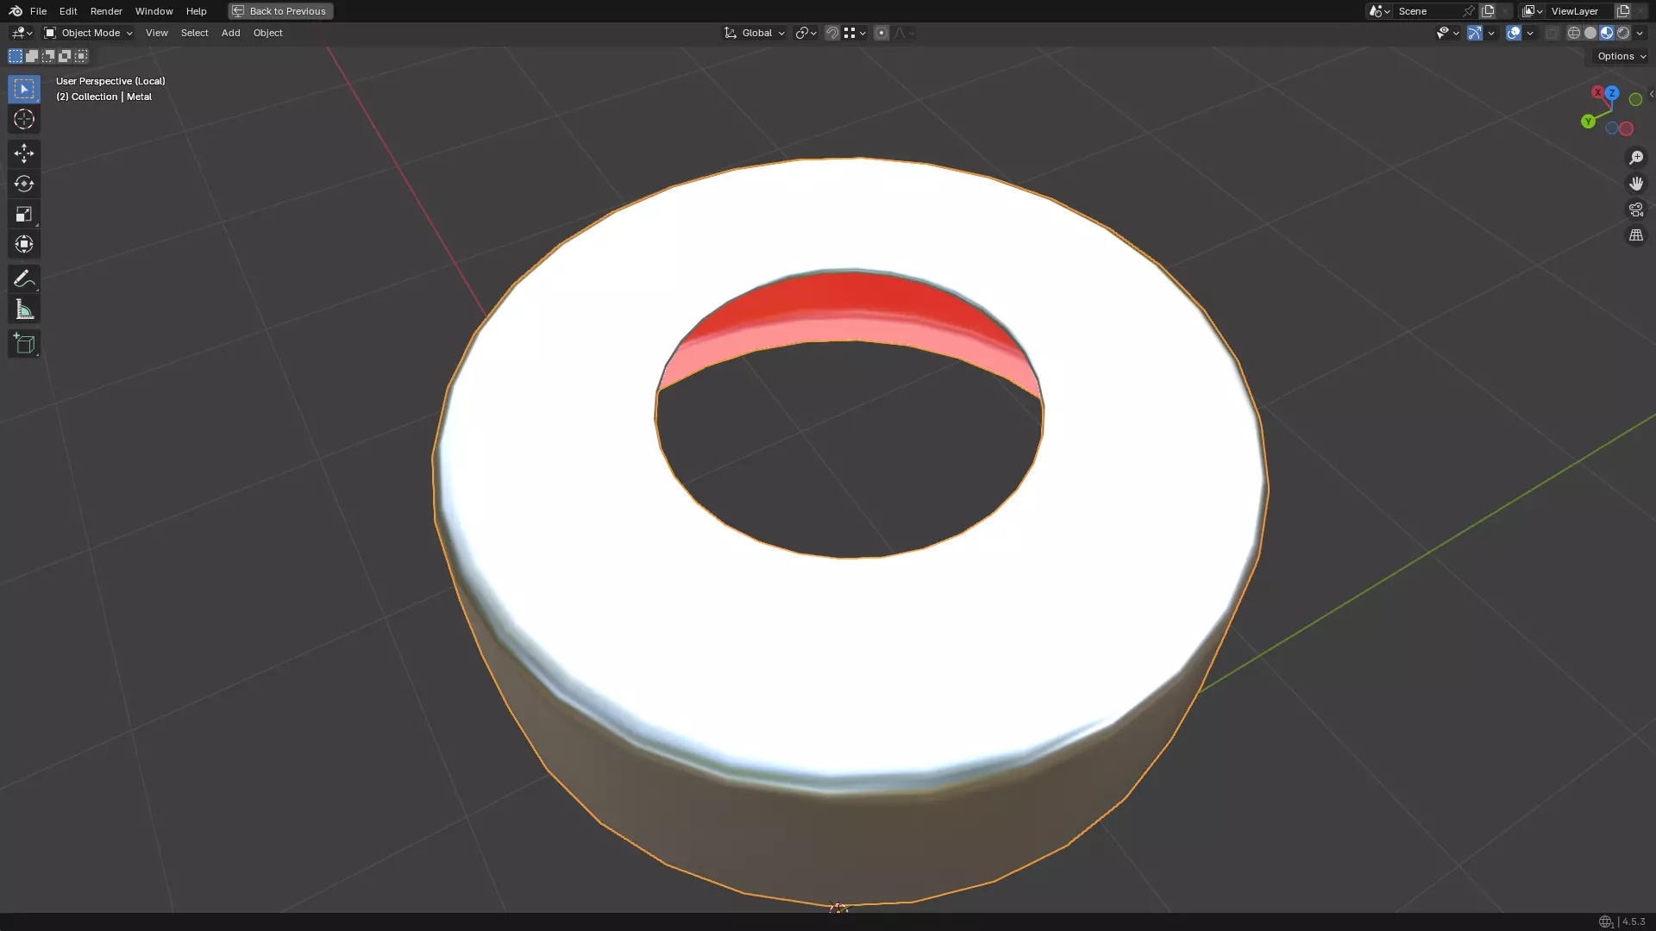Toggle the camera view icon
1656x931 pixels.
point(1635,209)
